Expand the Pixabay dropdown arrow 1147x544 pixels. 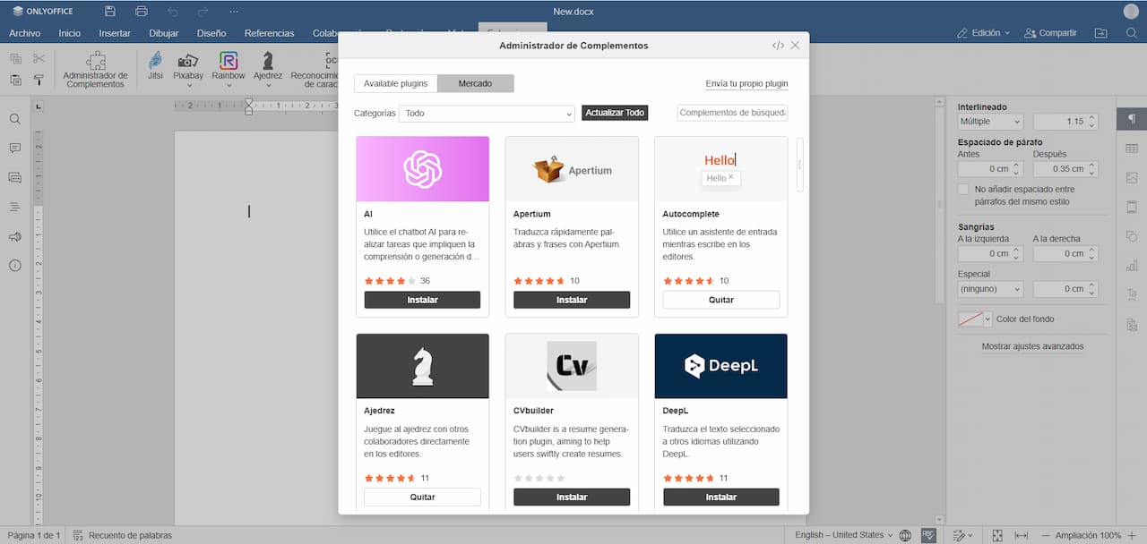tap(188, 85)
